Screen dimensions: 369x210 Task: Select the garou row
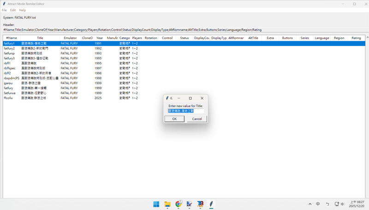184,83
